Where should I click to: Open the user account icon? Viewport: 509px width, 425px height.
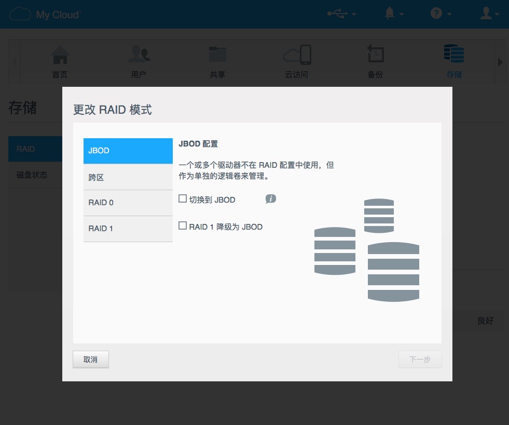point(486,14)
